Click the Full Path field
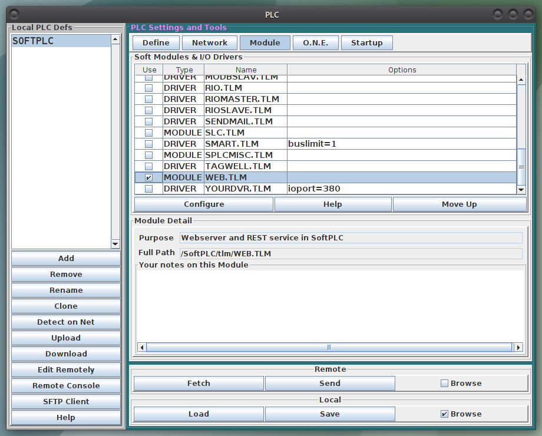Image resolution: width=542 pixels, height=436 pixels. (x=351, y=253)
